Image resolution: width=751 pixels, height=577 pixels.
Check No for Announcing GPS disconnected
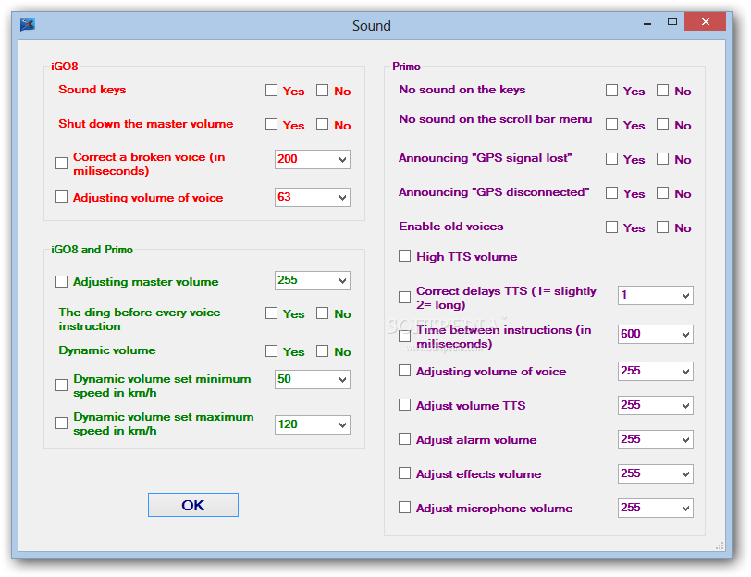click(662, 193)
